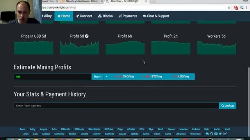Open the Alloy pool link in footer

tap(32, 129)
